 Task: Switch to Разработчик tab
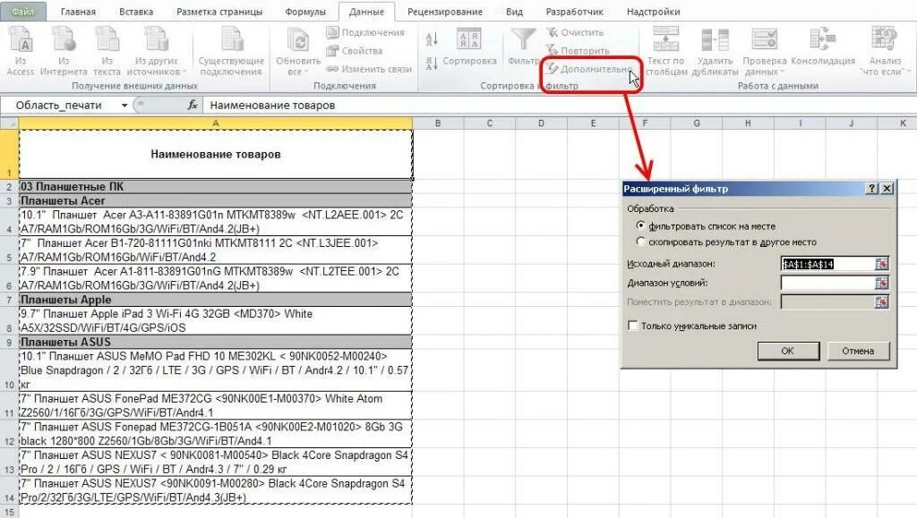point(574,12)
